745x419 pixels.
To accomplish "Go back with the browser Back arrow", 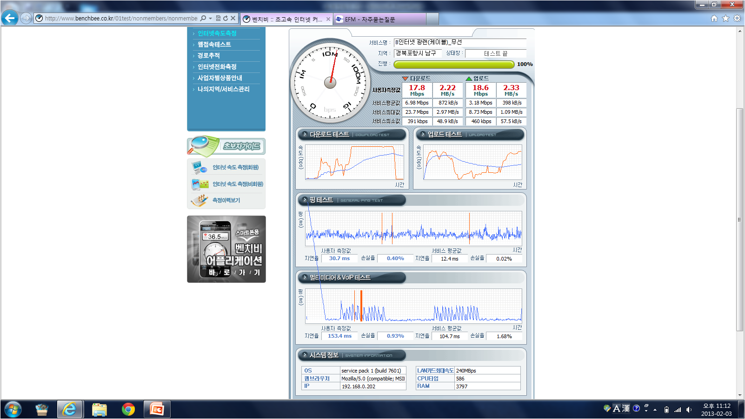I will [9, 18].
